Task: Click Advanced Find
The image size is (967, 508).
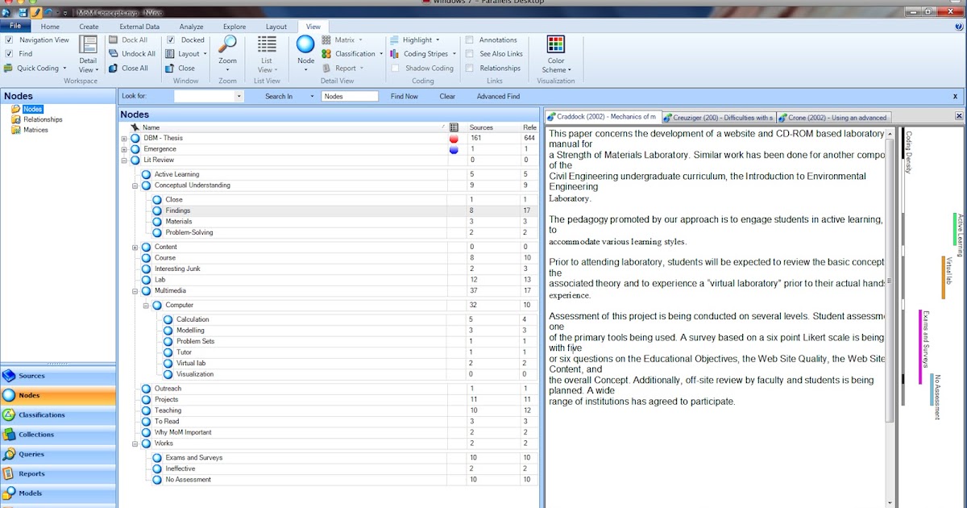Action: tap(498, 96)
